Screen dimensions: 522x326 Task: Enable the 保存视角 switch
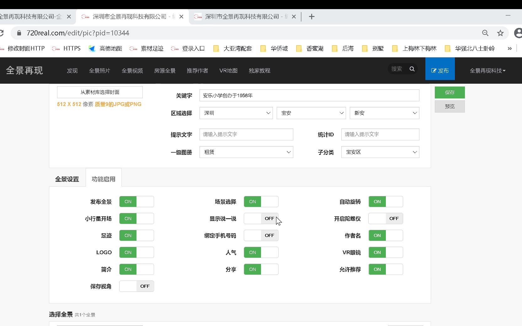(x=136, y=286)
